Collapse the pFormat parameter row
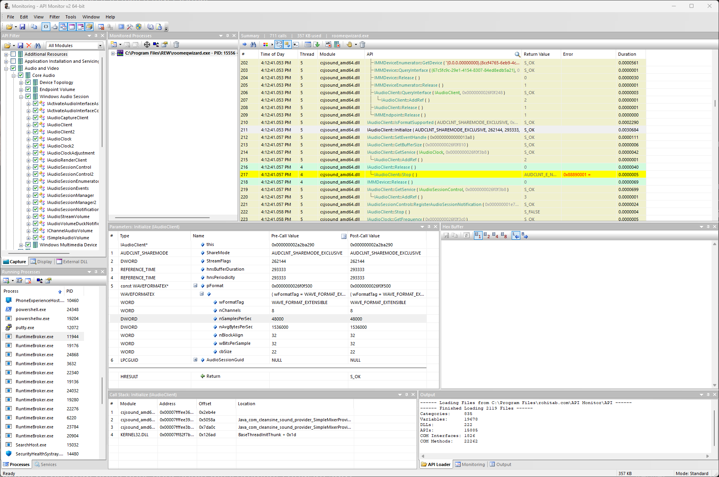The width and height of the screenshot is (719, 477). [195, 286]
